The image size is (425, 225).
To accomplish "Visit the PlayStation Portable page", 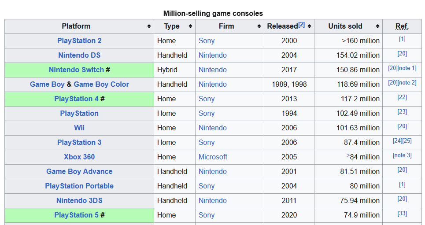I will 79,186.
